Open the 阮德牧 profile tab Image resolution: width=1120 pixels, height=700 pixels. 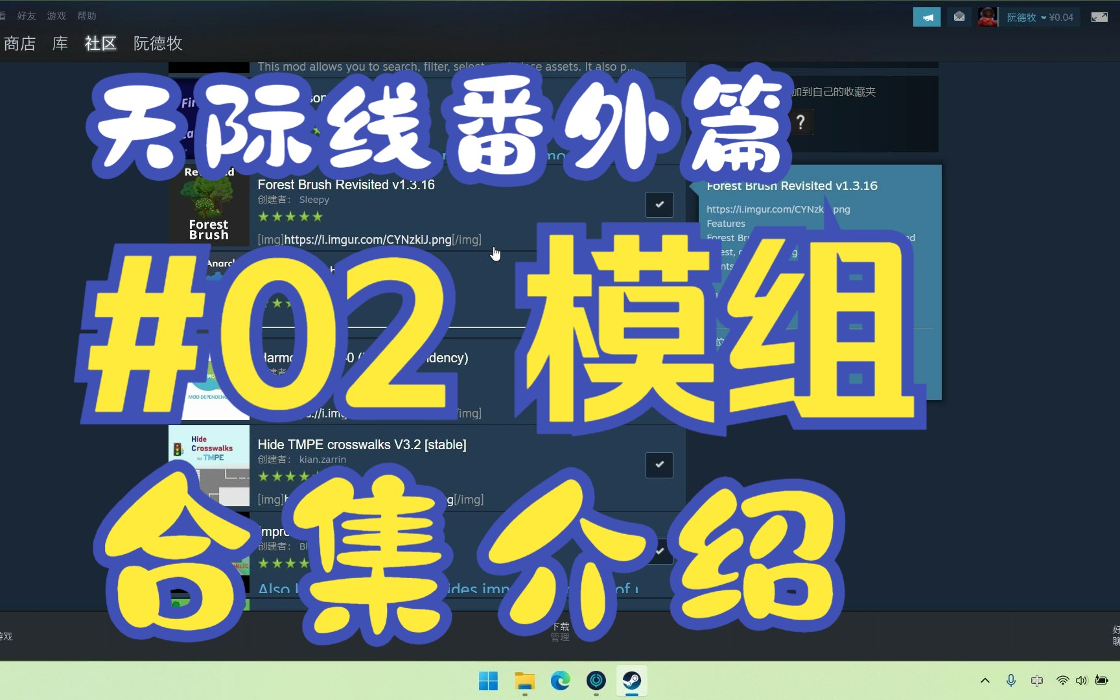157,43
